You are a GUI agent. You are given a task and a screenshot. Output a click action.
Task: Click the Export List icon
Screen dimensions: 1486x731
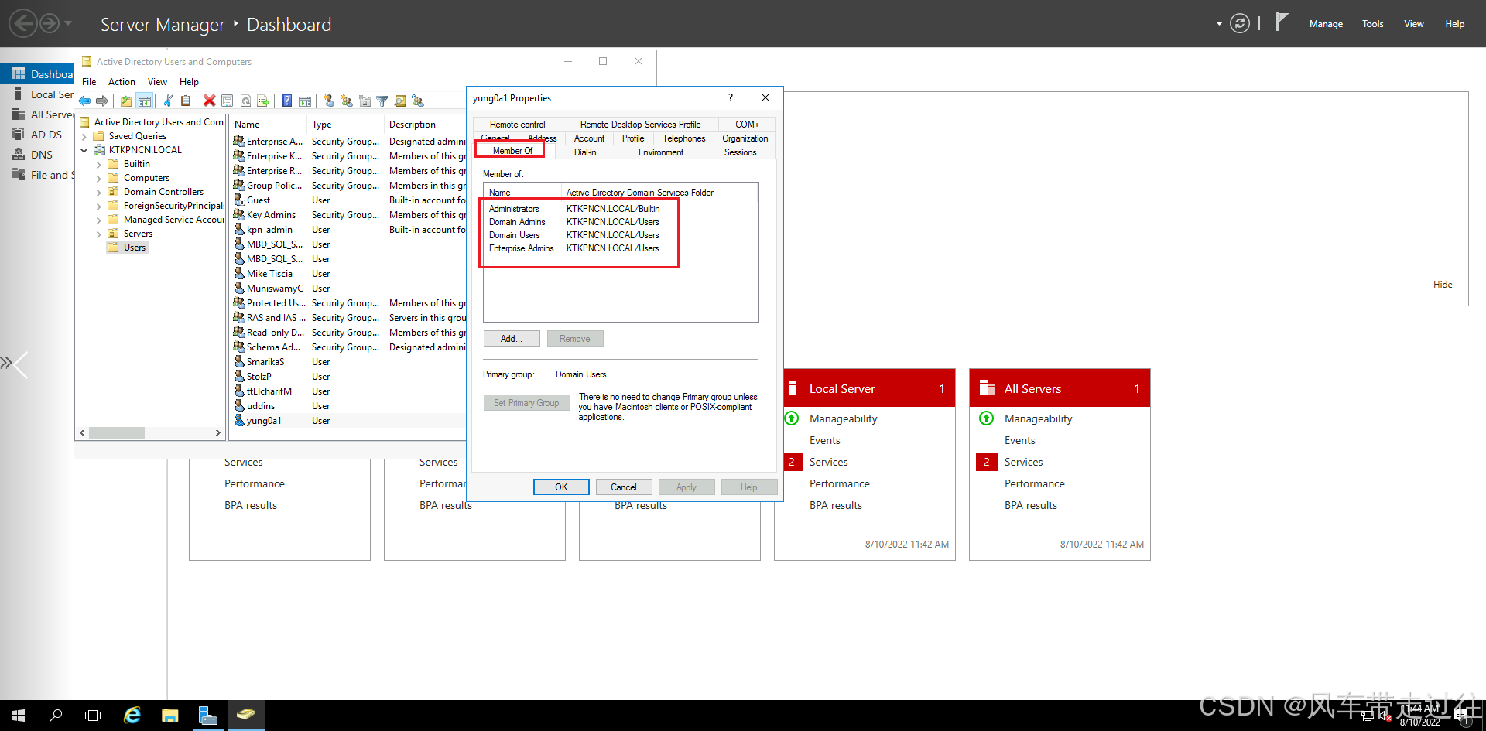pos(263,101)
